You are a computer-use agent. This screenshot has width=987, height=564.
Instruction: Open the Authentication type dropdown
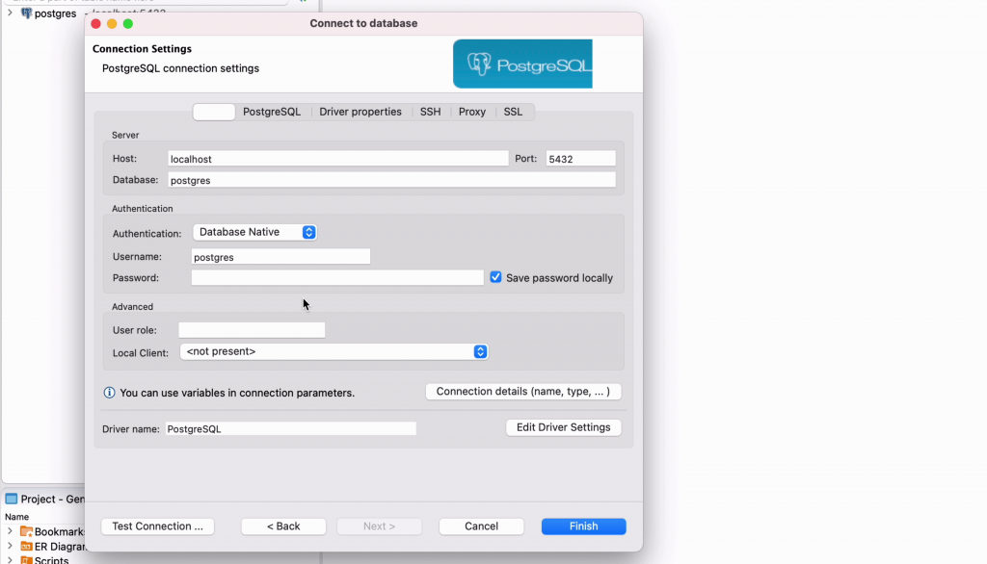coord(254,232)
